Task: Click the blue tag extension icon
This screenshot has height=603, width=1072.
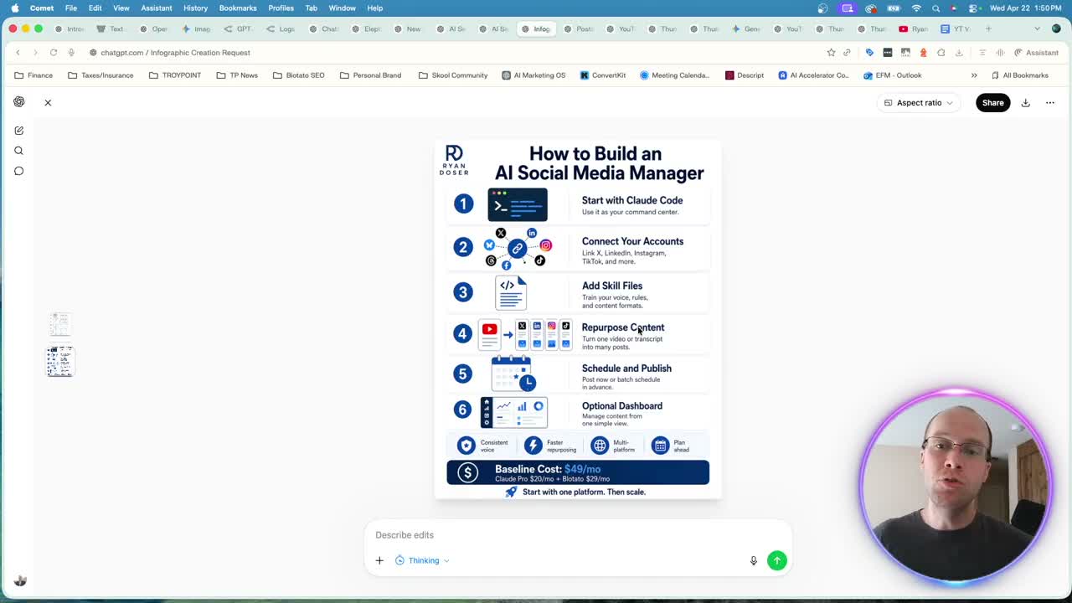Action: [x=869, y=53]
